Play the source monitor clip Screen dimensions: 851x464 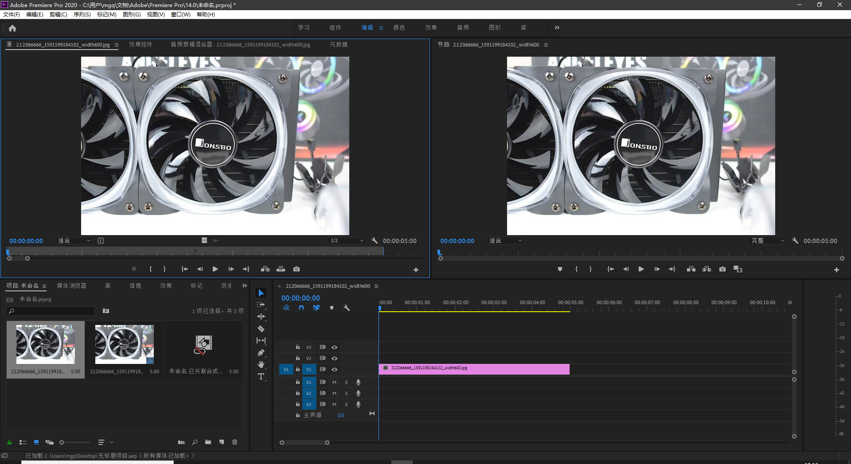coord(215,269)
